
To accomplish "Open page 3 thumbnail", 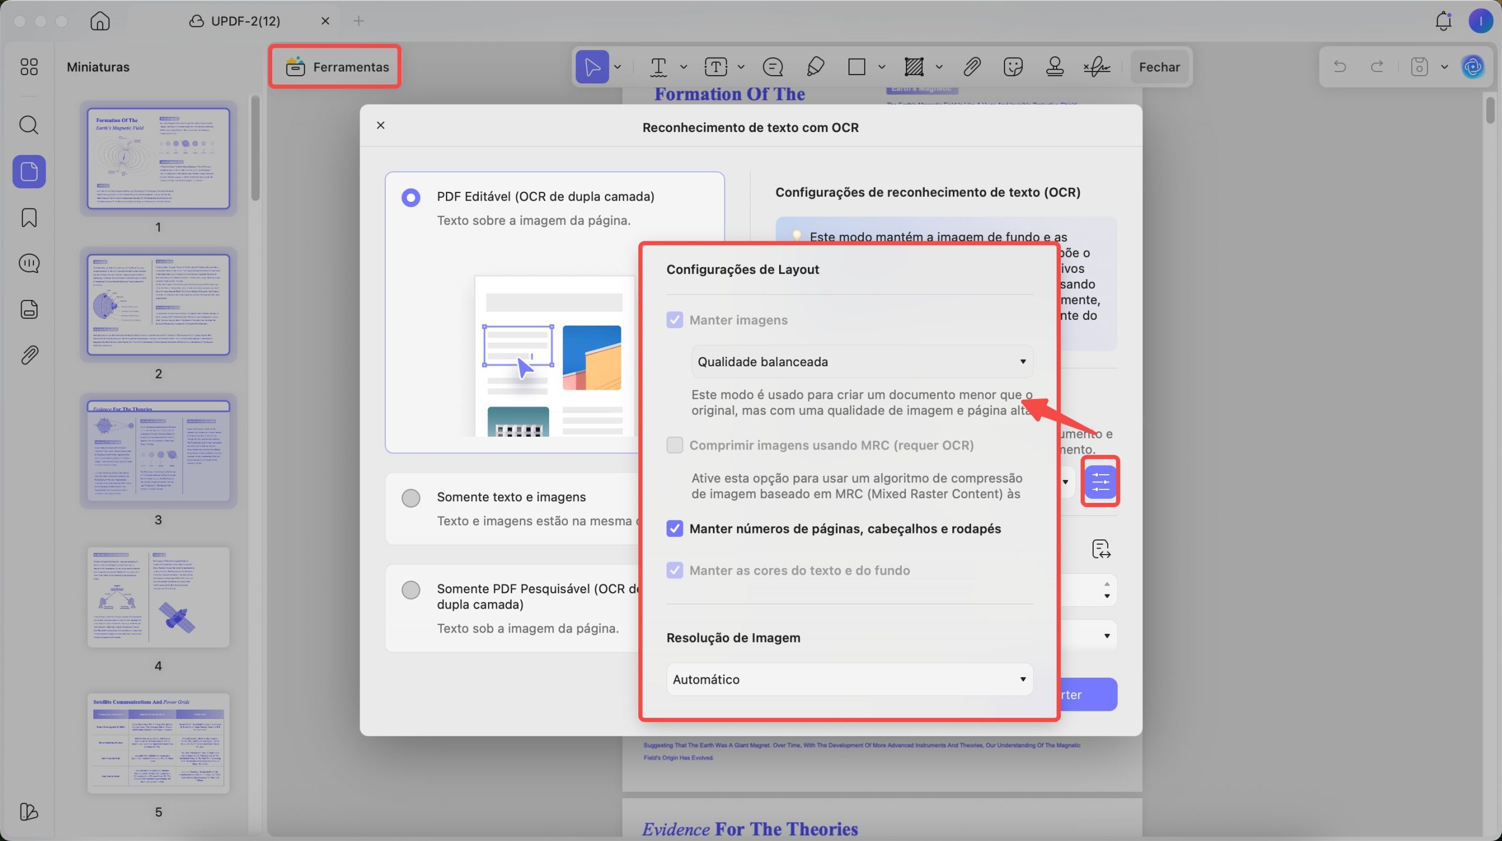I will 158,451.
